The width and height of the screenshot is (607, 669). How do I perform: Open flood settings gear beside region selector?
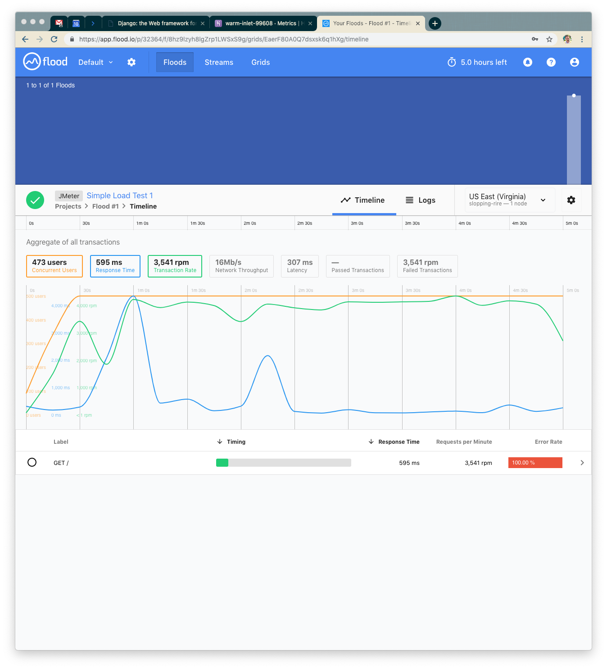coord(571,200)
